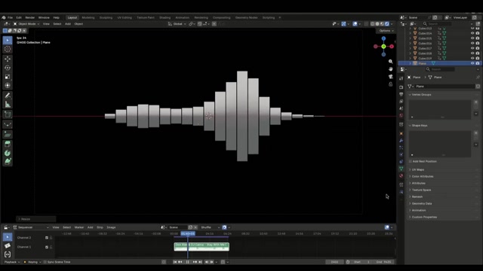Expand the UV Maps panel
The image size is (483, 271).
coord(417,169)
